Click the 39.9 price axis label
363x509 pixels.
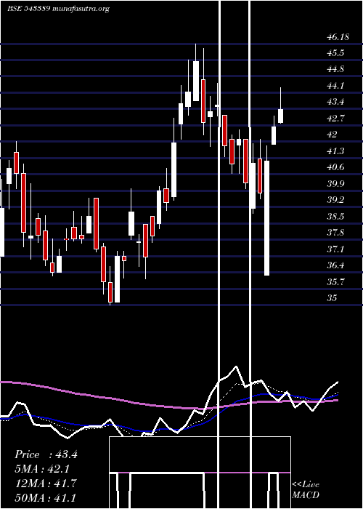pos(335,184)
